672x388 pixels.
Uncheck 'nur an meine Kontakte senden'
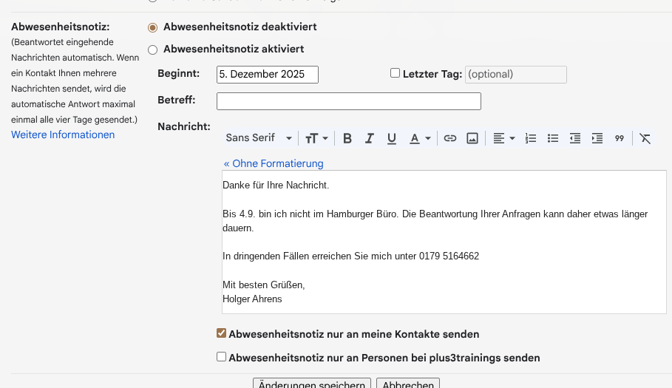(221, 333)
